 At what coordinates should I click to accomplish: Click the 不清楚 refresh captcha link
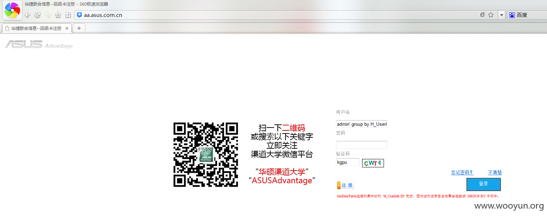coord(495,172)
